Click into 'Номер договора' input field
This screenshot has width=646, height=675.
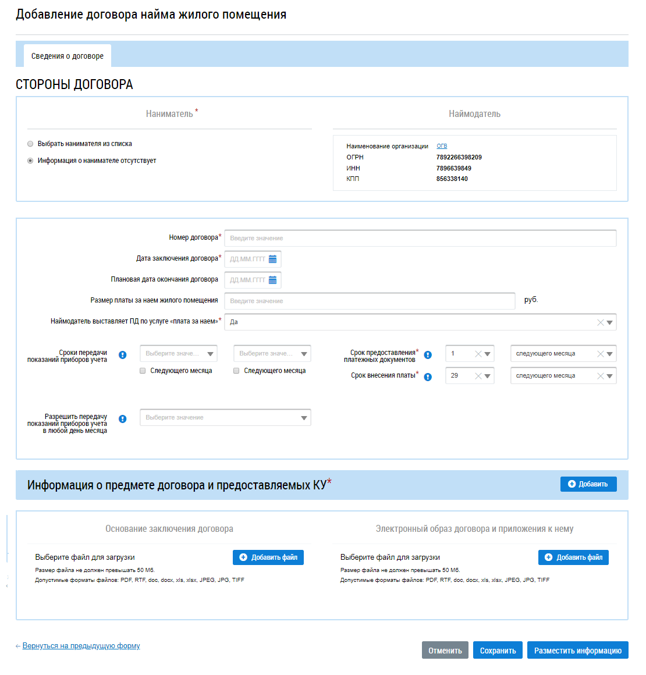(x=420, y=238)
